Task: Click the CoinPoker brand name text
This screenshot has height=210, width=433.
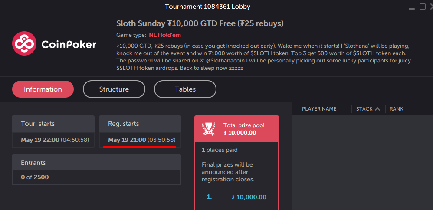Action: click(x=69, y=44)
